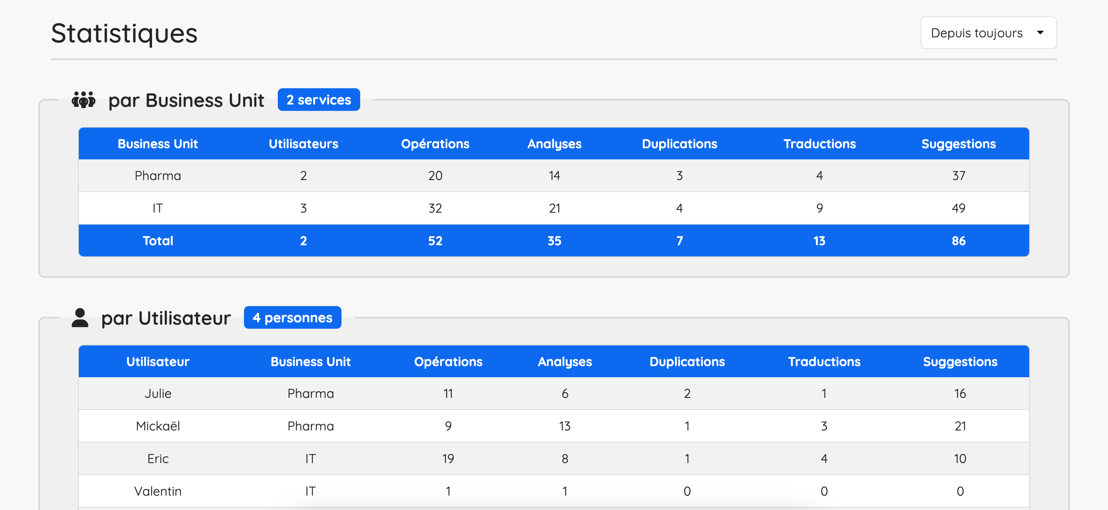Image resolution: width=1108 pixels, height=510 pixels.
Task: Click the 2 services badge
Action: (x=318, y=100)
